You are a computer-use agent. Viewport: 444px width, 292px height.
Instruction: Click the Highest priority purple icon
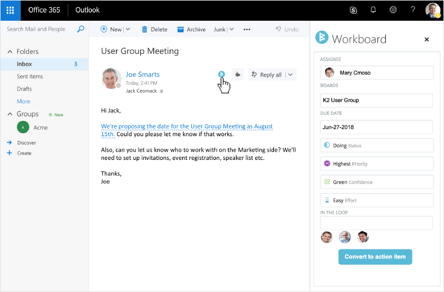(327, 163)
